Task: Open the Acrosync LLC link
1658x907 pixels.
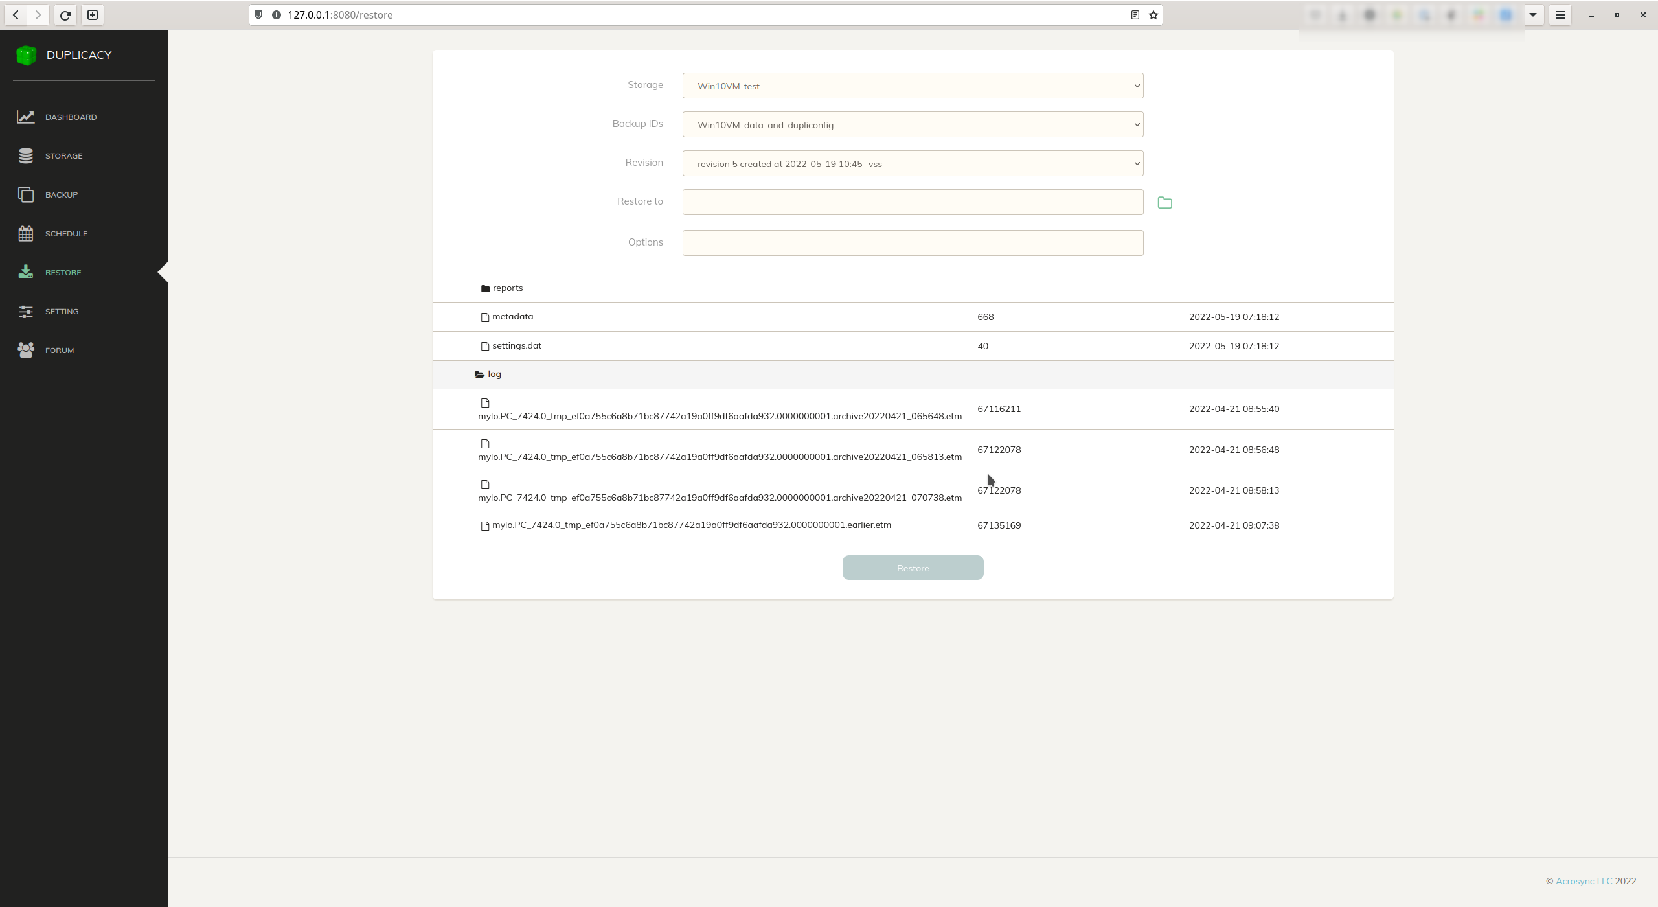Action: [1584, 881]
